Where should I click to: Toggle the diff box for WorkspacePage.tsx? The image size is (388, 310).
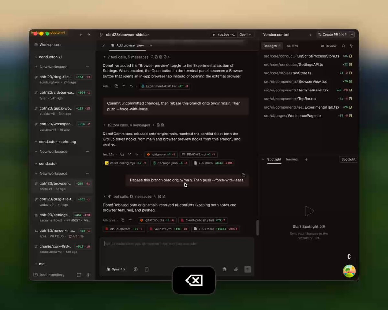(350, 116)
